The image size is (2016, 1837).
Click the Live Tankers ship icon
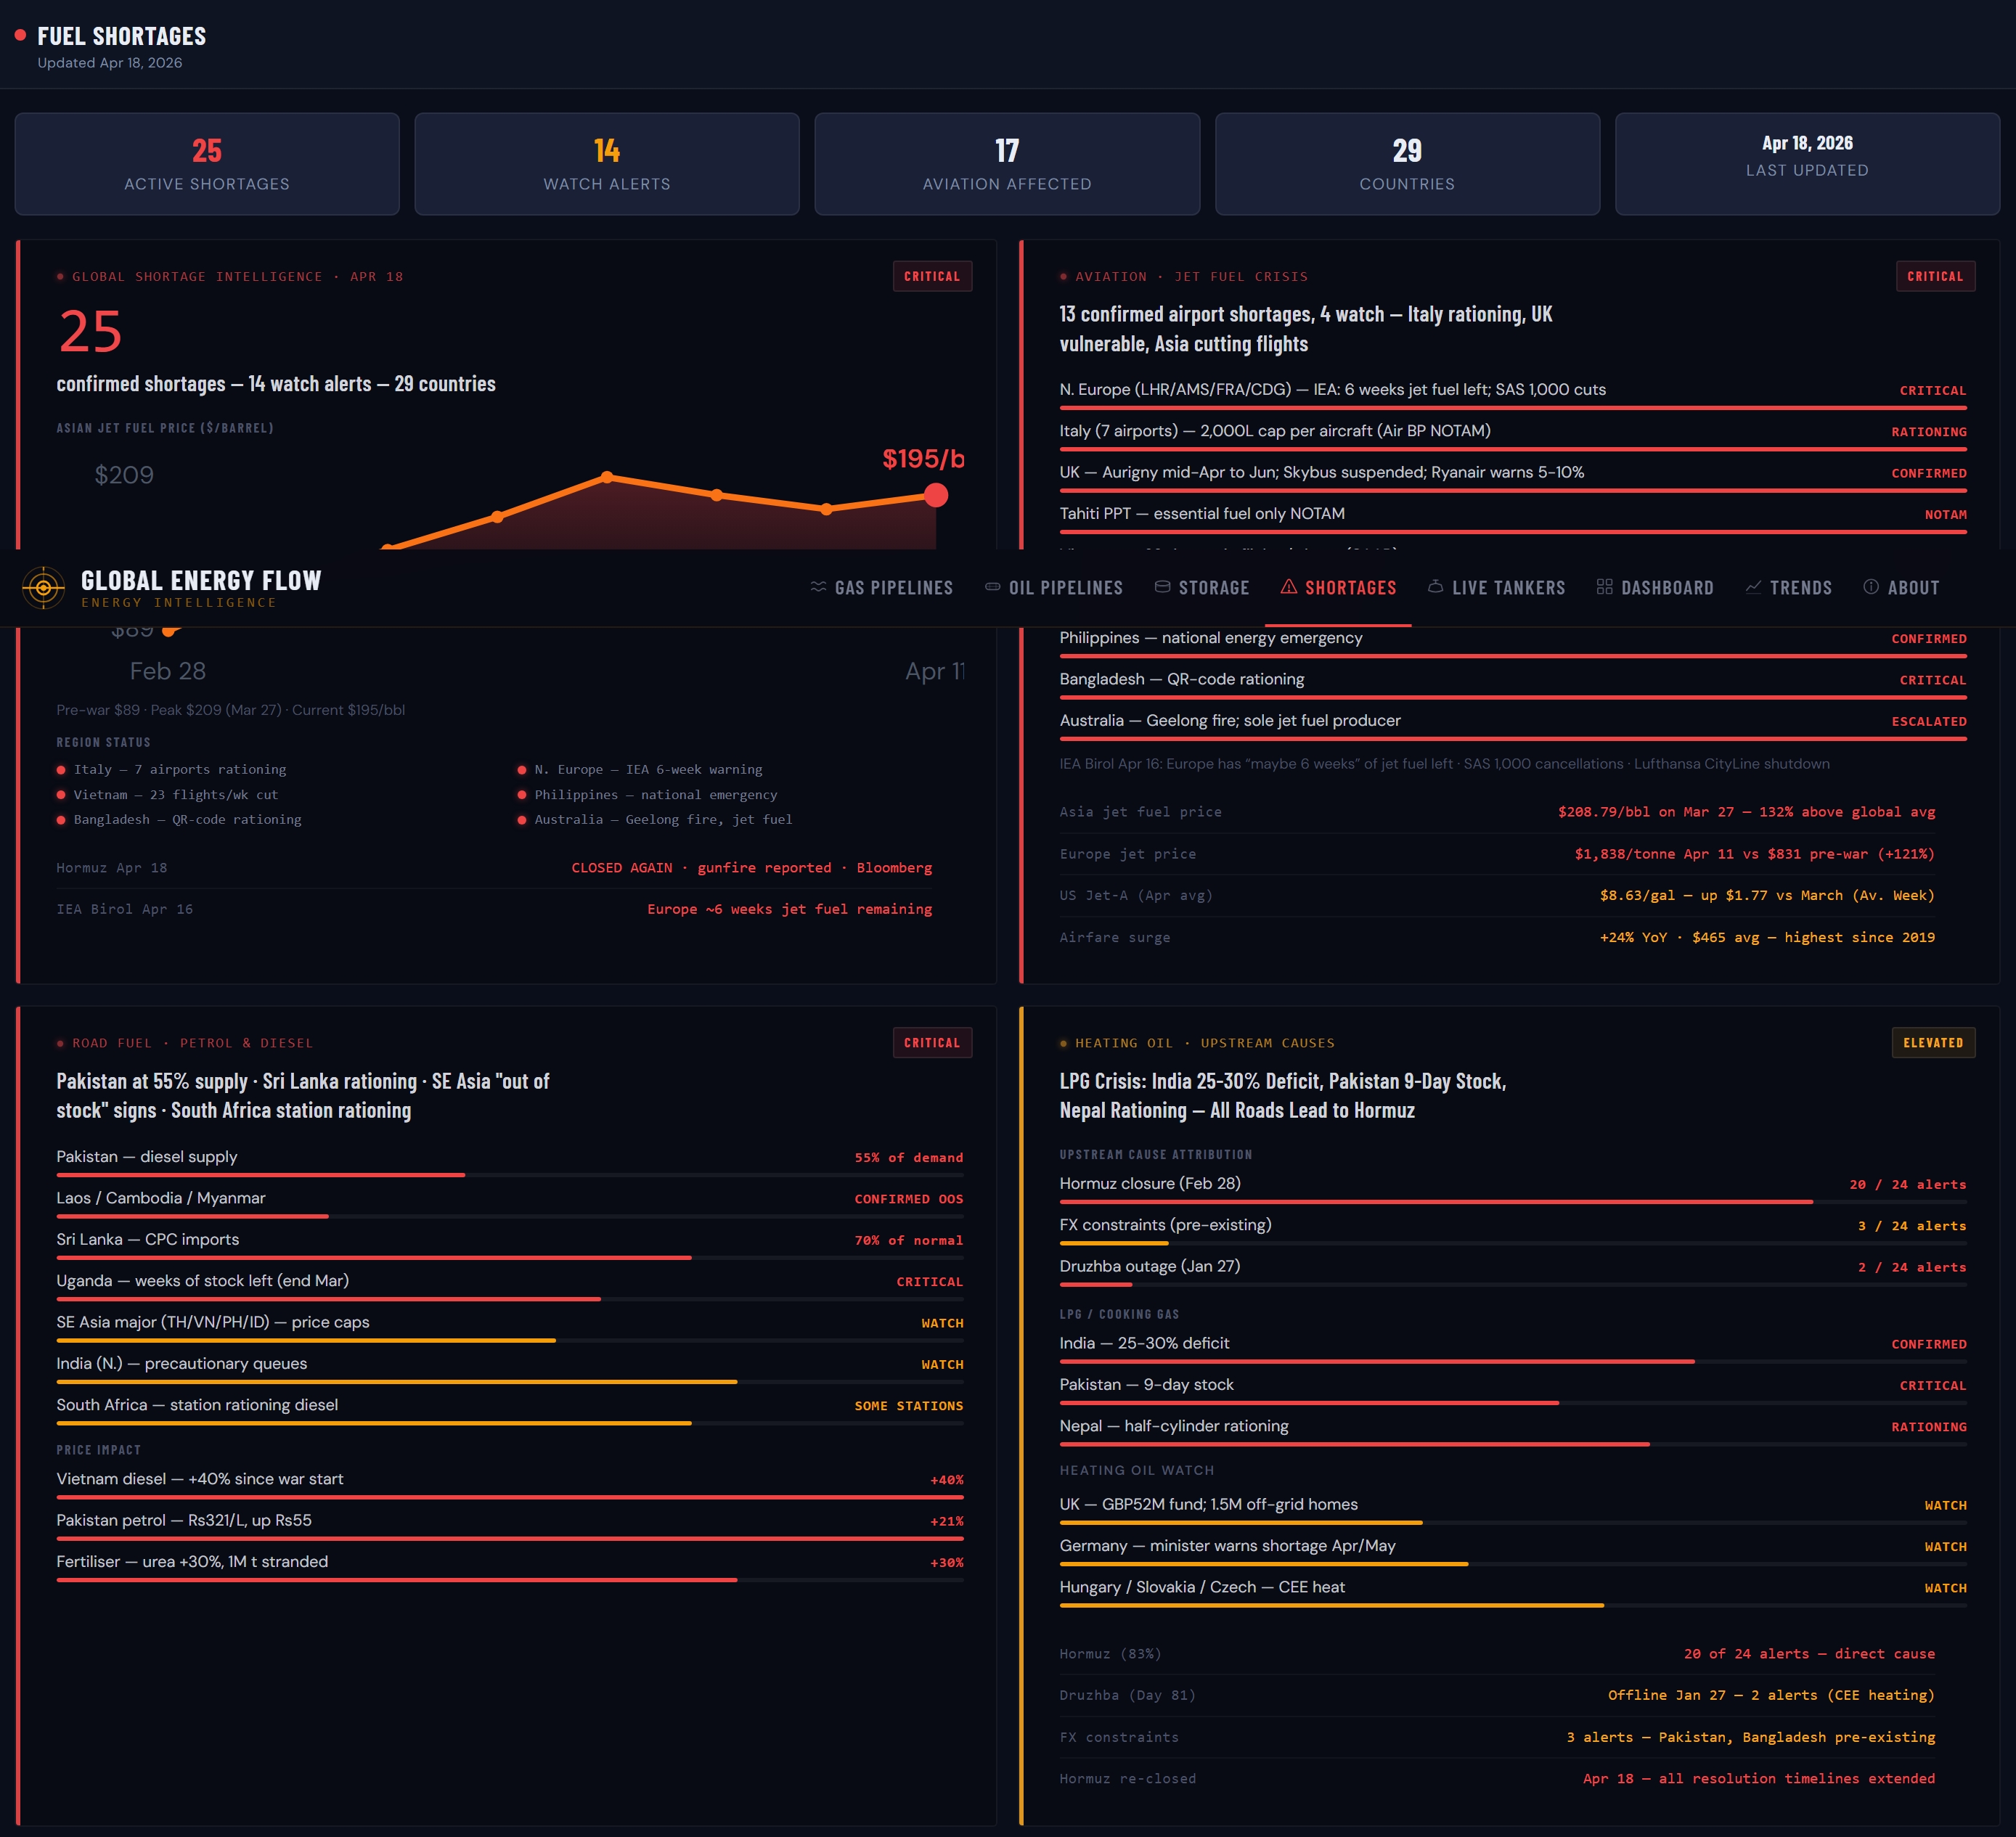pyautogui.click(x=1435, y=587)
